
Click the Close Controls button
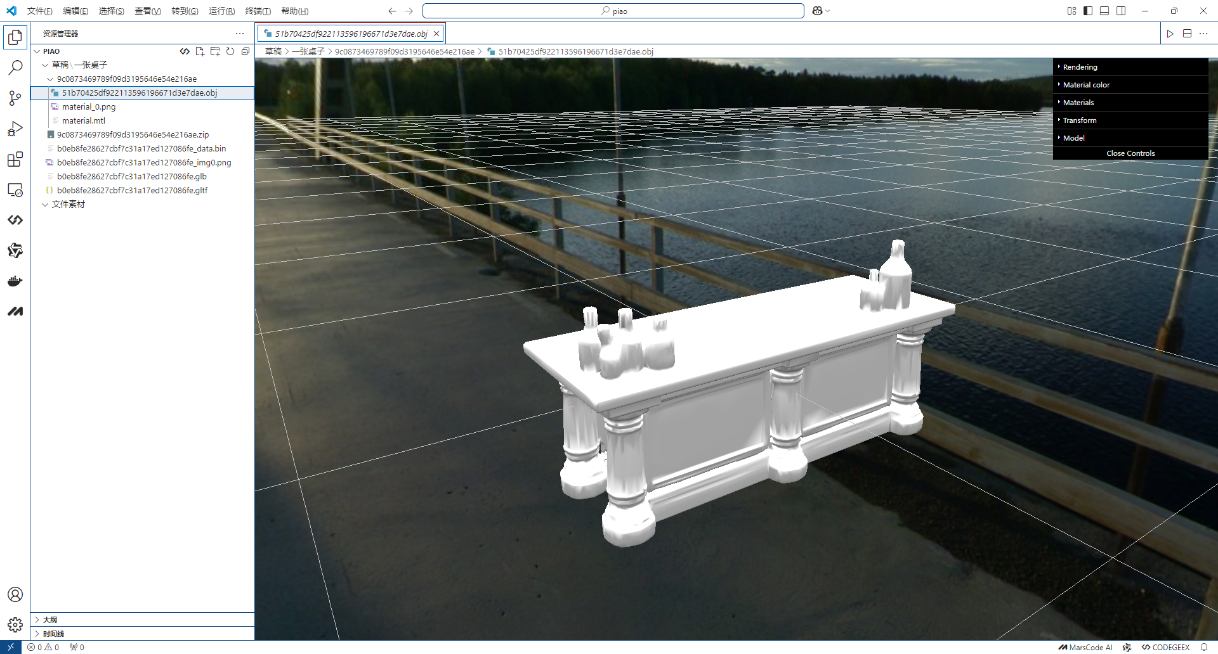[1130, 153]
